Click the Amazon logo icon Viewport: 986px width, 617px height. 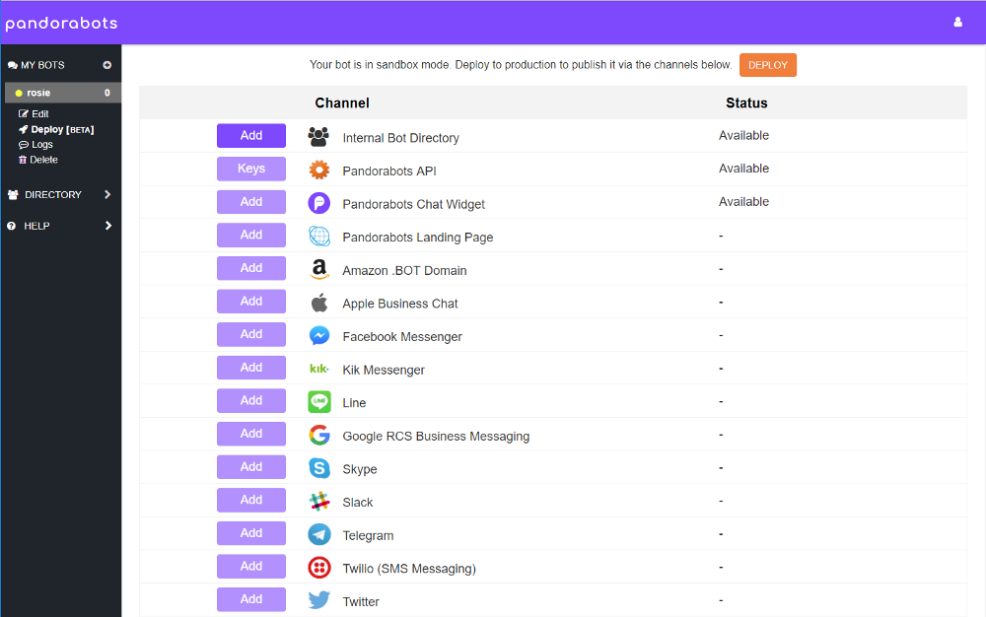(319, 269)
